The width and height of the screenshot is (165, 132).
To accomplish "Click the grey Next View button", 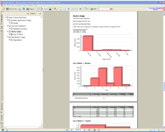I will coord(99,130).
